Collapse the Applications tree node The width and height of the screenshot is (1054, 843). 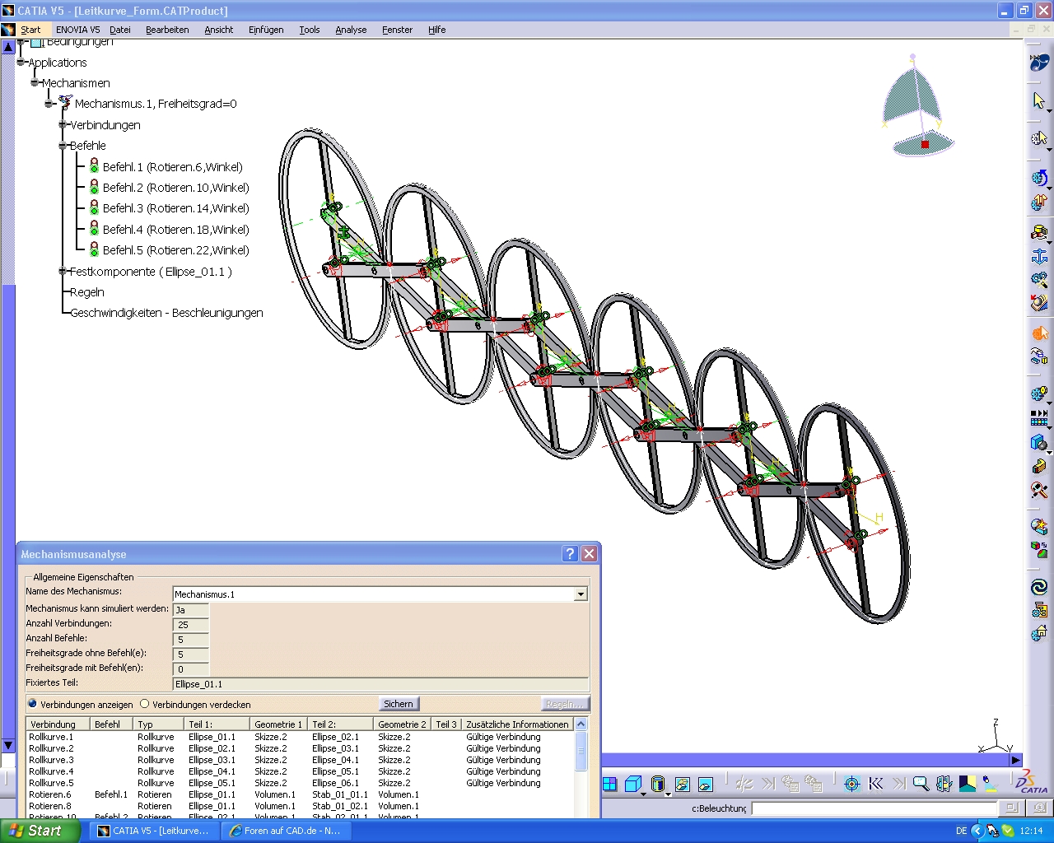(21, 62)
